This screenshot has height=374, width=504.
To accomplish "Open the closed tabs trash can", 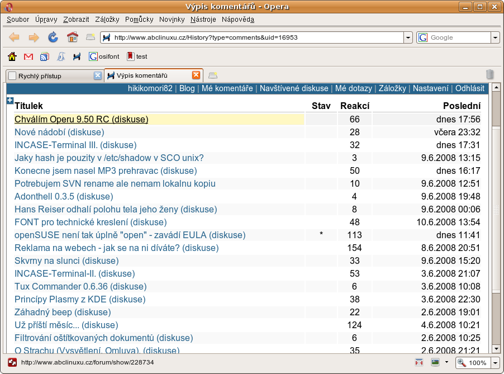I will tap(489, 74).
